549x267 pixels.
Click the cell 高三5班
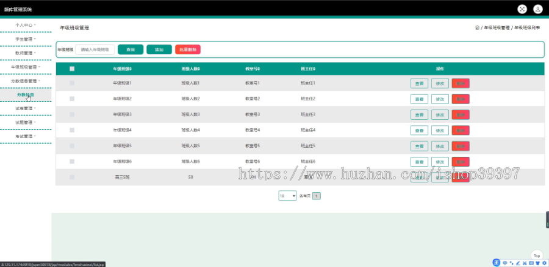click(122, 178)
